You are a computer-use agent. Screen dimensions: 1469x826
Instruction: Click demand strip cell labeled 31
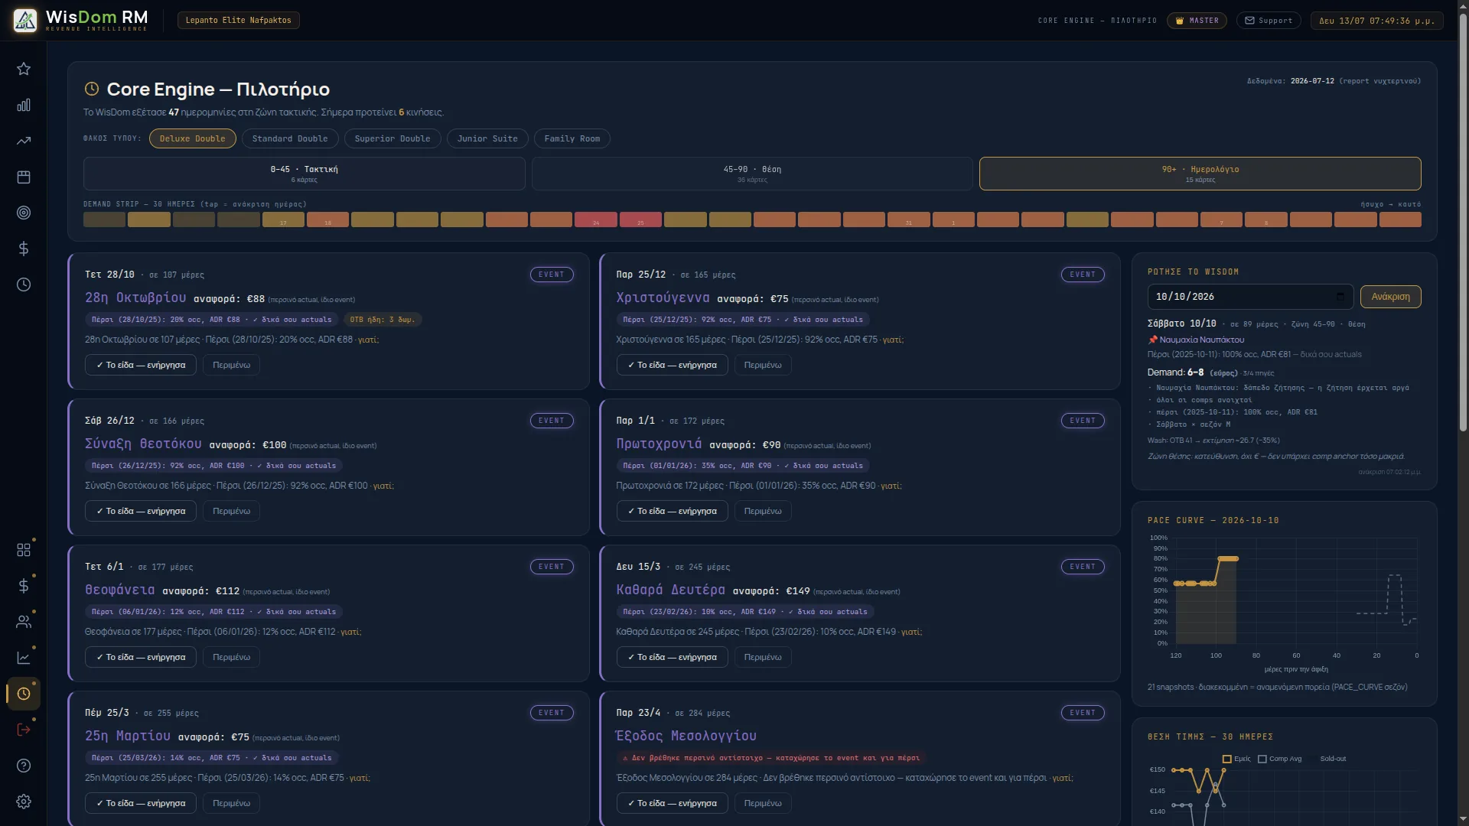[x=908, y=220]
